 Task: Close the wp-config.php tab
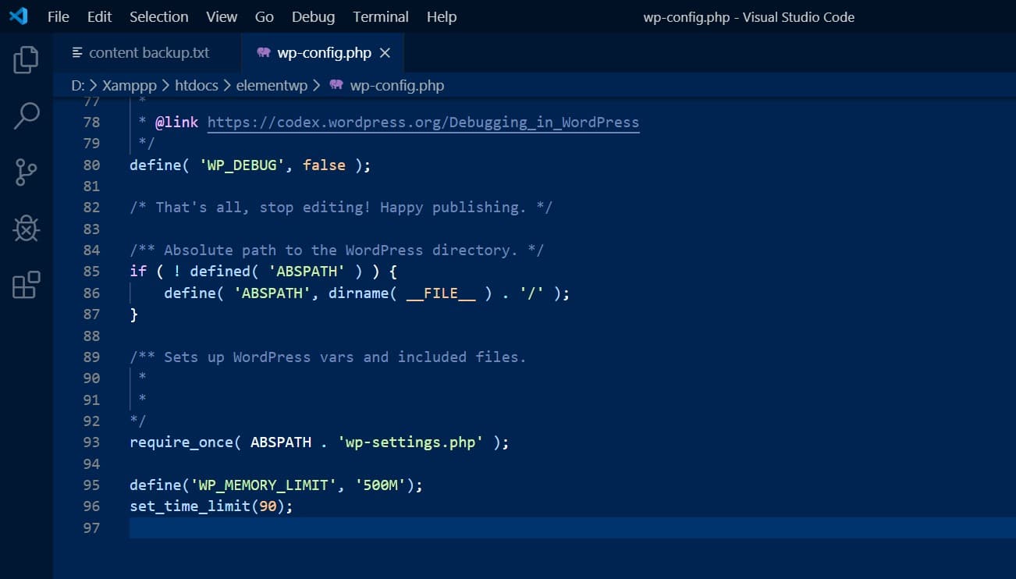coord(385,53)
